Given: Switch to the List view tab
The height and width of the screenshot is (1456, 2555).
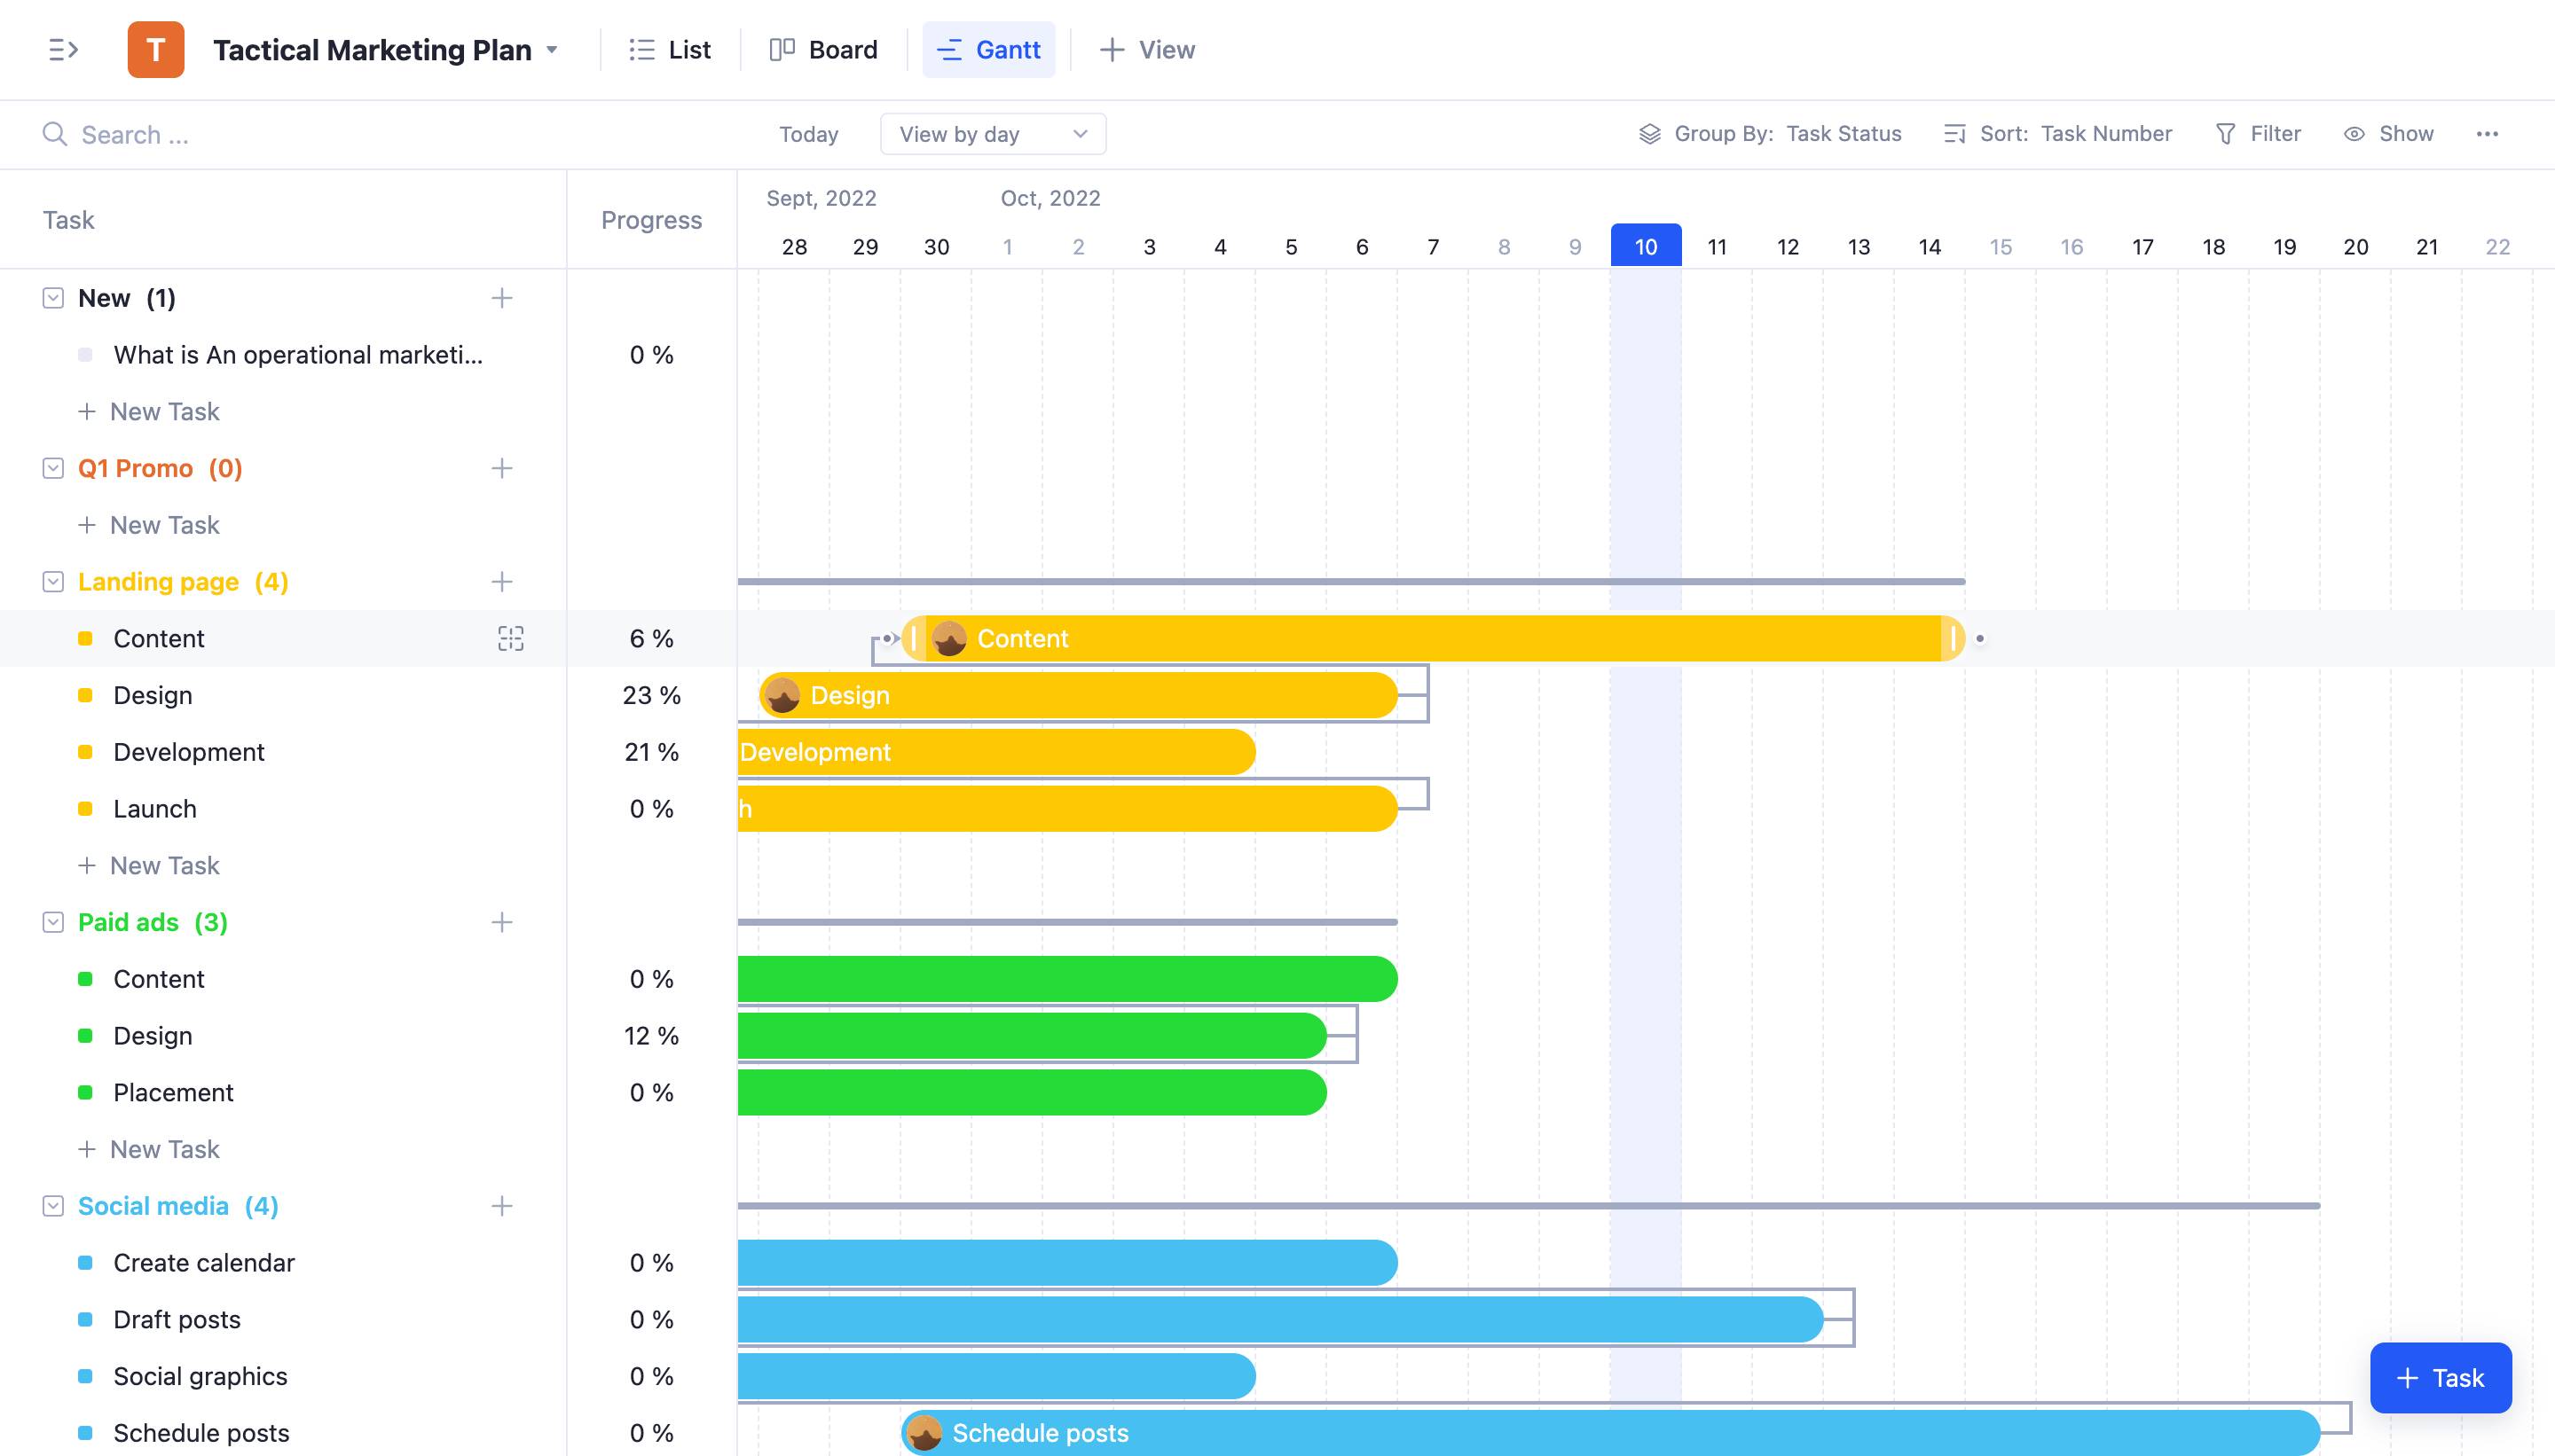Looking at the screenshot, I should tap(669, 50).
